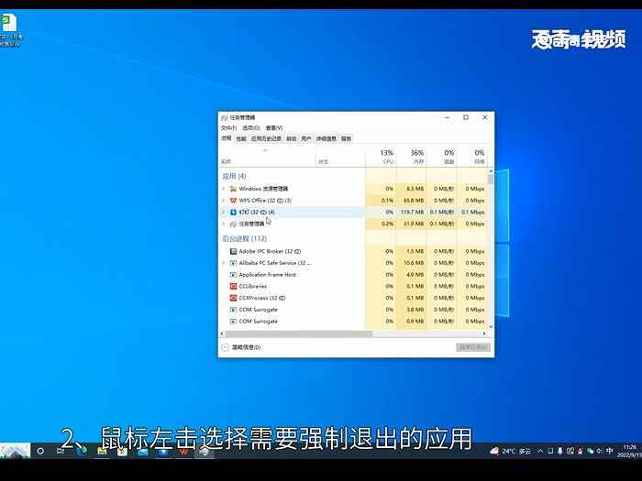Click the Cortana circle on the taskbar
This screenshot has height=481, width=642.
(40, 451)
